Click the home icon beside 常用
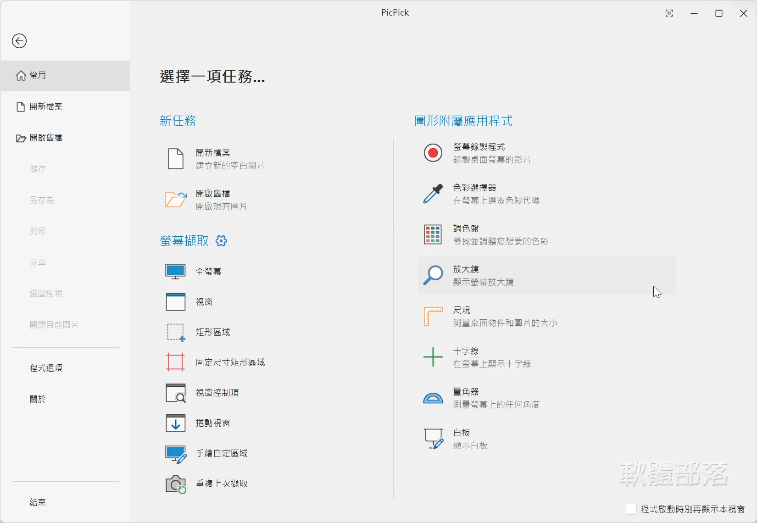Viewport: 757px width, 523px height. pyautogui.click(x=21, y=75)
